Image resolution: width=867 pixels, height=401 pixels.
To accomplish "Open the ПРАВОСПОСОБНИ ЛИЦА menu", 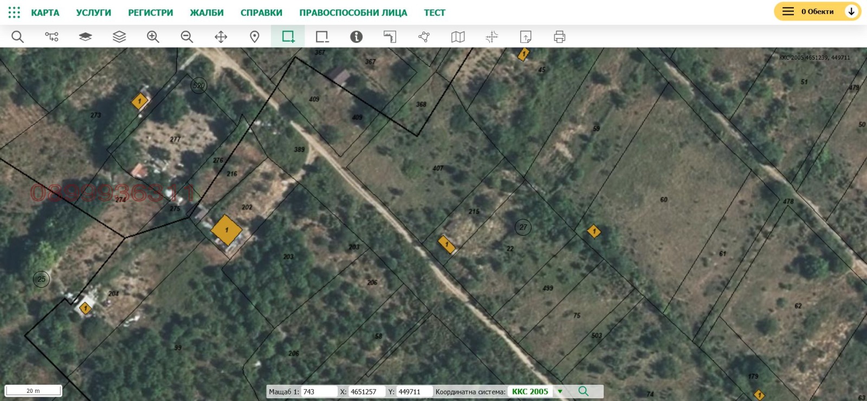I will tap(353, 12).
